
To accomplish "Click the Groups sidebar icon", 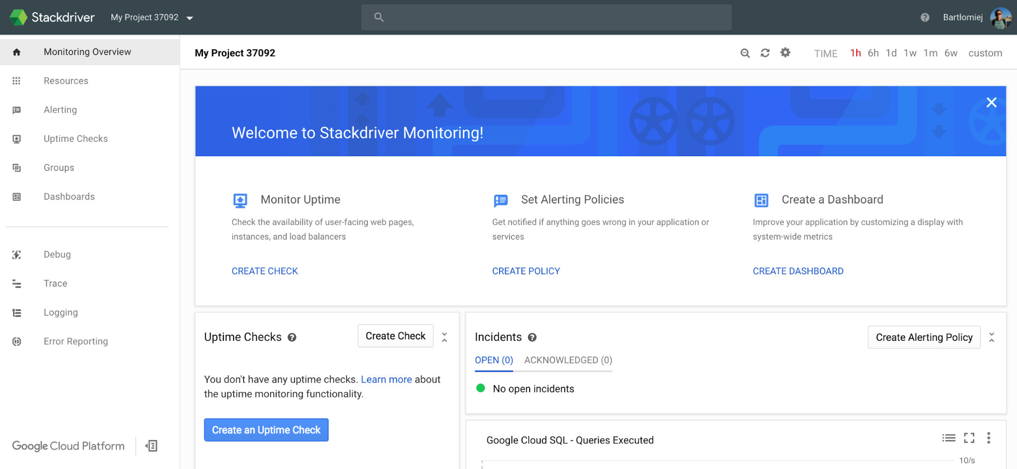I will tap(16, 168).
